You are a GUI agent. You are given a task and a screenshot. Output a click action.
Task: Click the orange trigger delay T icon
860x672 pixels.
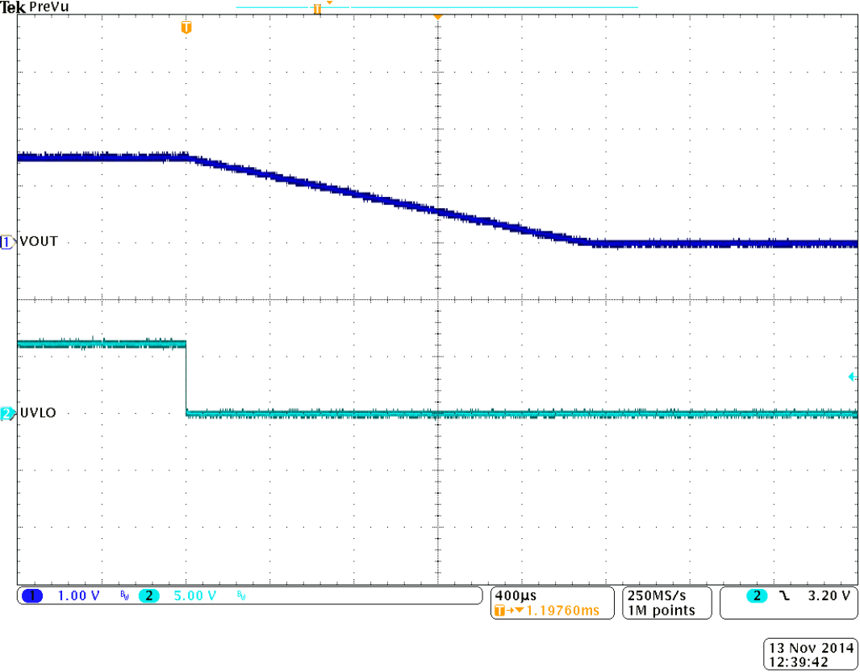click(500, 611)
